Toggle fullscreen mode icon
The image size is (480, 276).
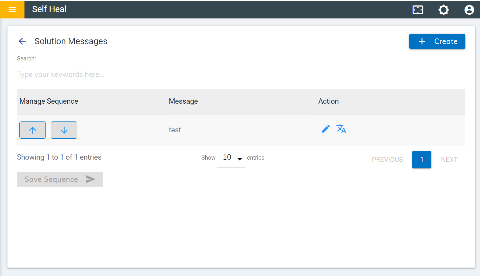418,10
